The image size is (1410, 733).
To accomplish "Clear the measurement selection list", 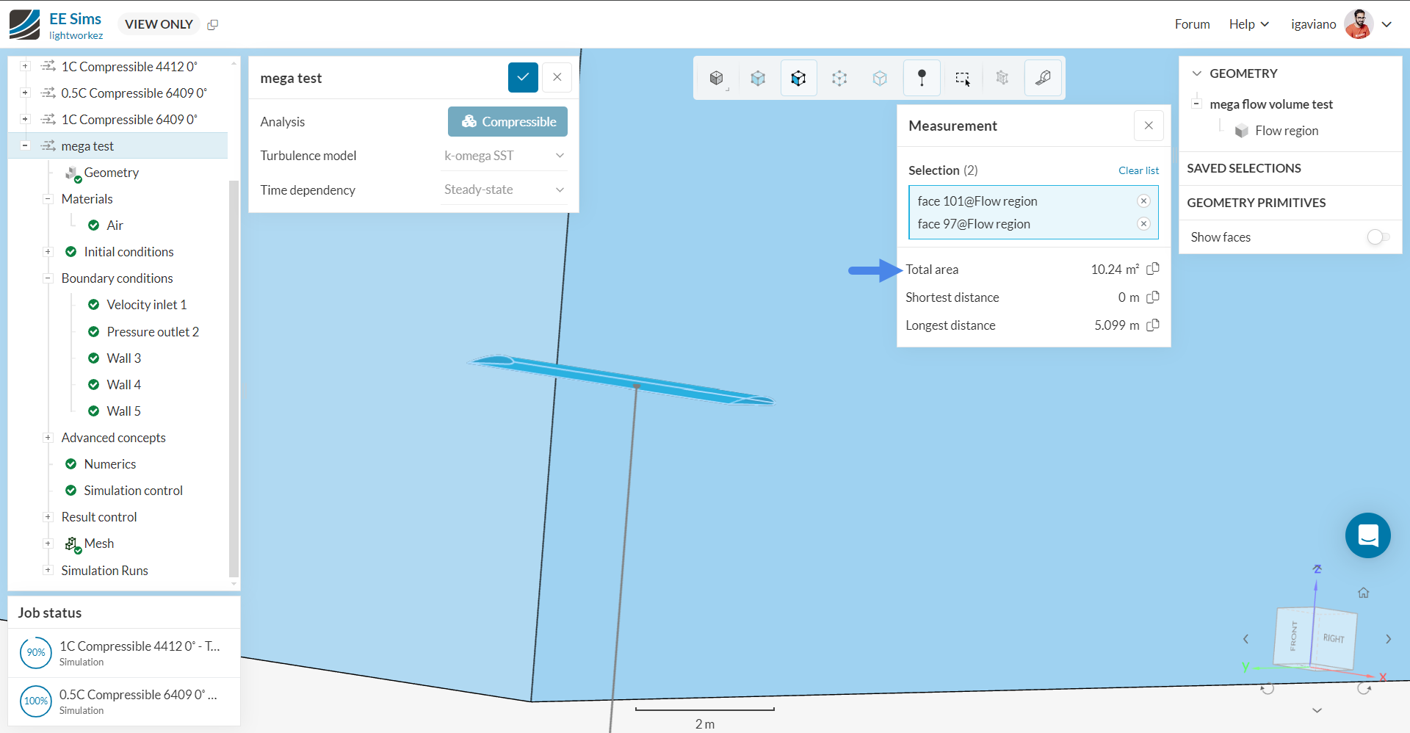I will [1138, 170].
